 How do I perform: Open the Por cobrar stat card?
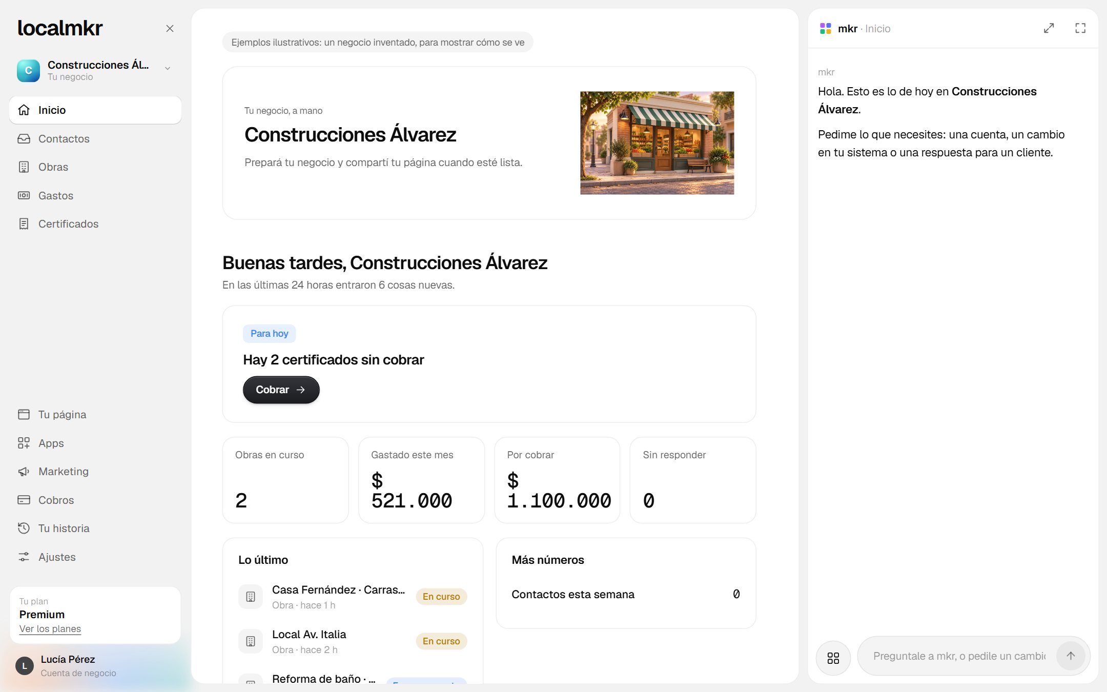point(557,480)
